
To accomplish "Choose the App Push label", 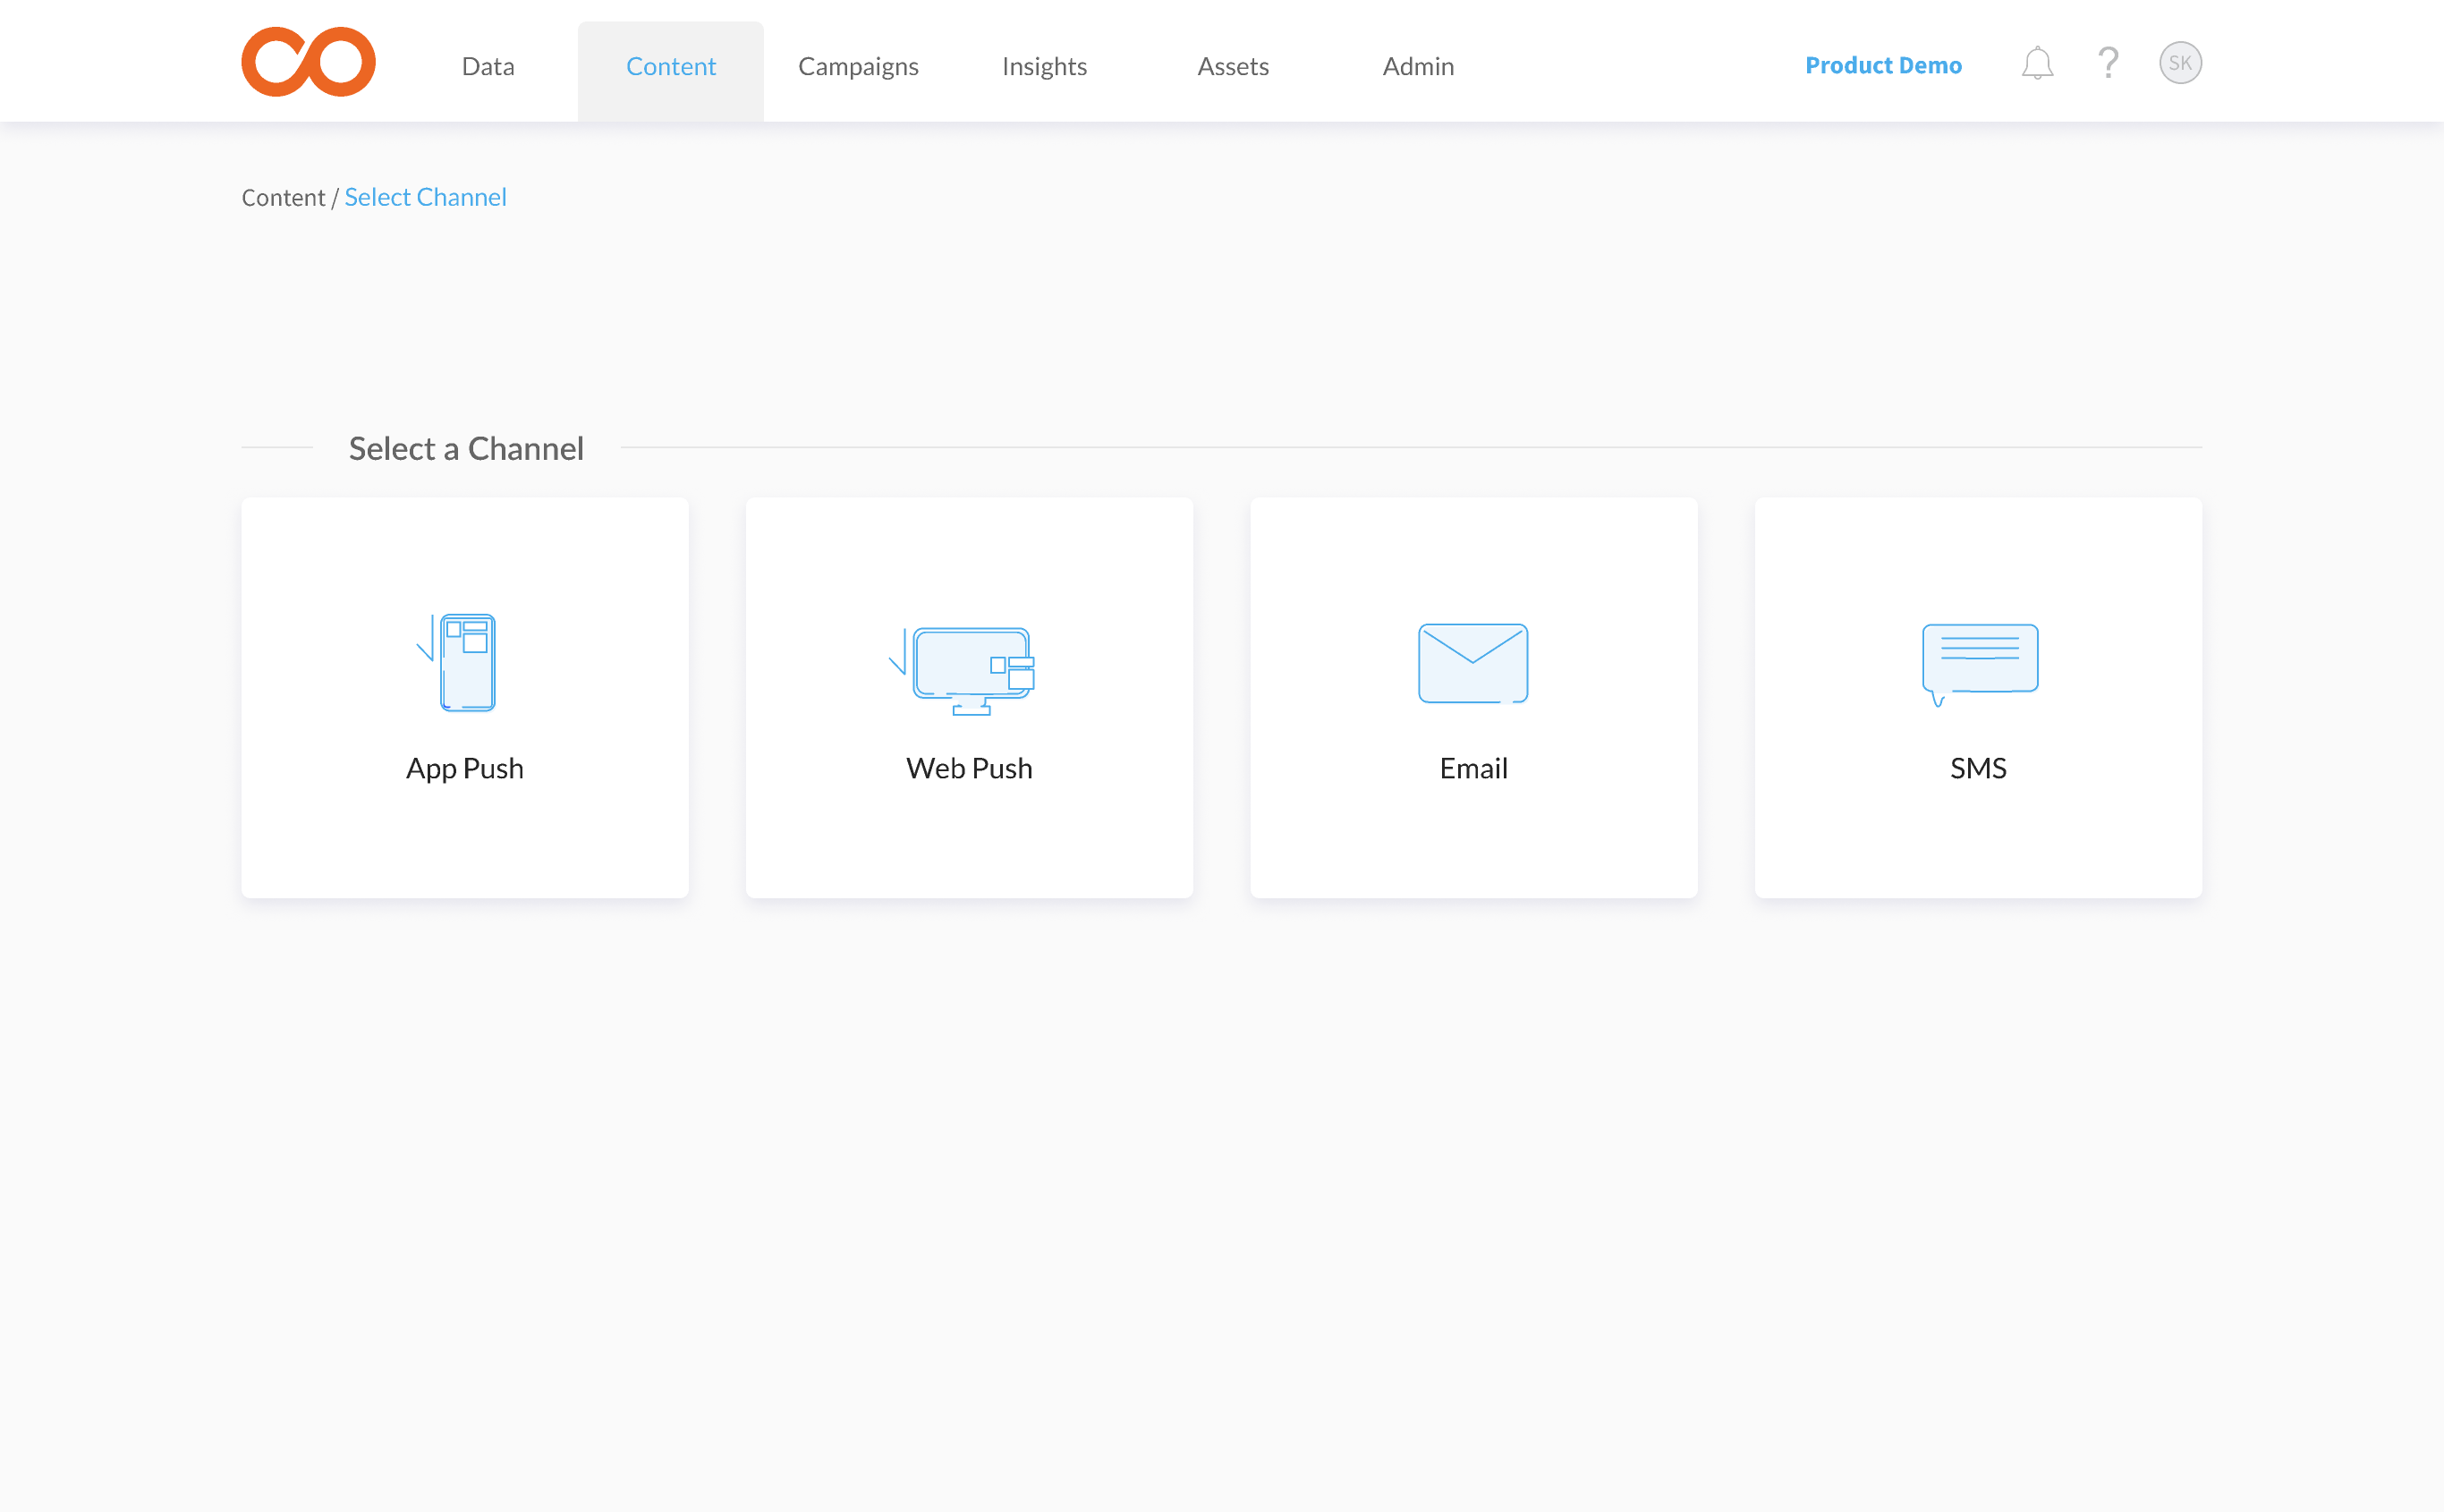I will [465, 768].
